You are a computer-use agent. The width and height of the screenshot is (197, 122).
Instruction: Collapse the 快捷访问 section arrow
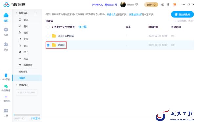tap(16, 85)
